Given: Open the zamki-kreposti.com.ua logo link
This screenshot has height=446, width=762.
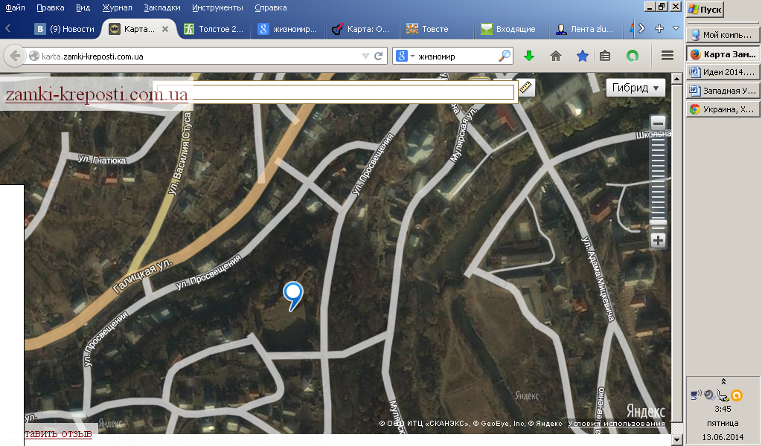Looking at the screenshot, I should tap(96, 94).
